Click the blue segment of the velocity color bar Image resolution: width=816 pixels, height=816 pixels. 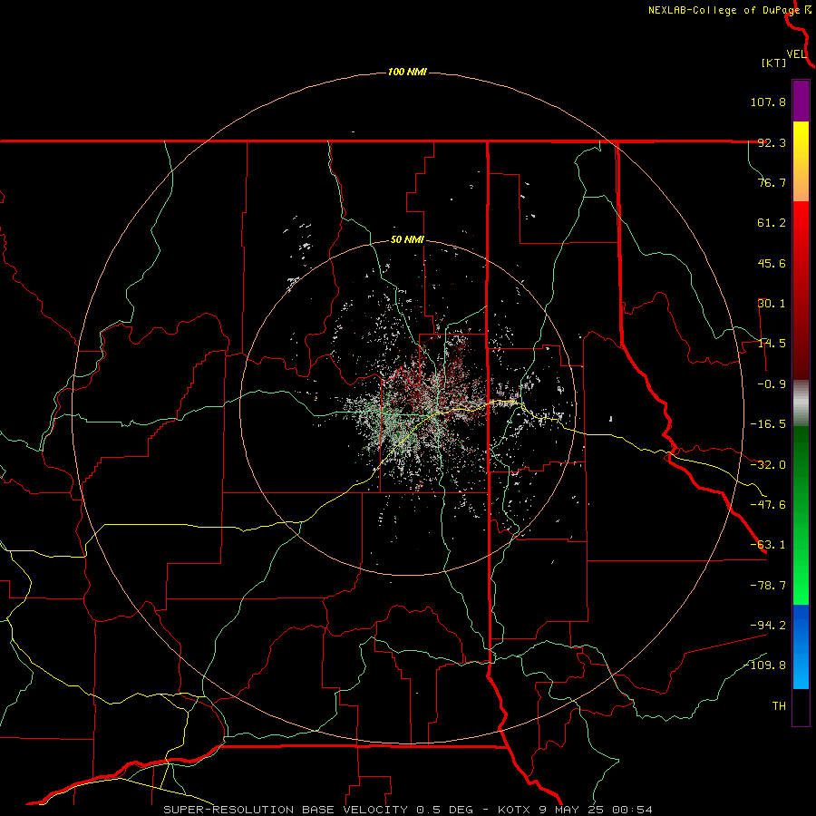pos(801,646)
